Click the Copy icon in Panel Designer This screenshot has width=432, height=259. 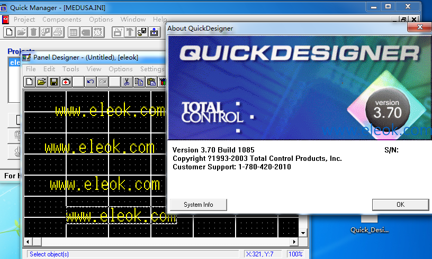139,82
